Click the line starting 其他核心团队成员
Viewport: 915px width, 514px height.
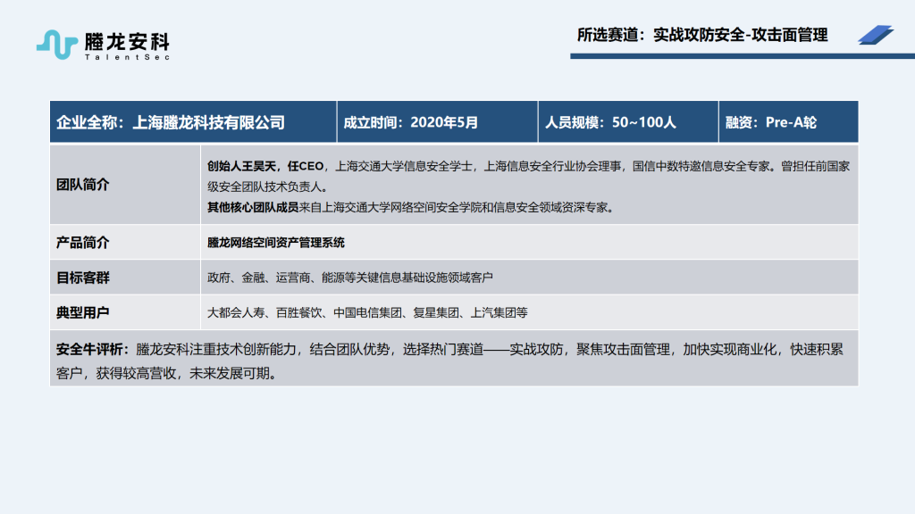click(x=413, y=207)
